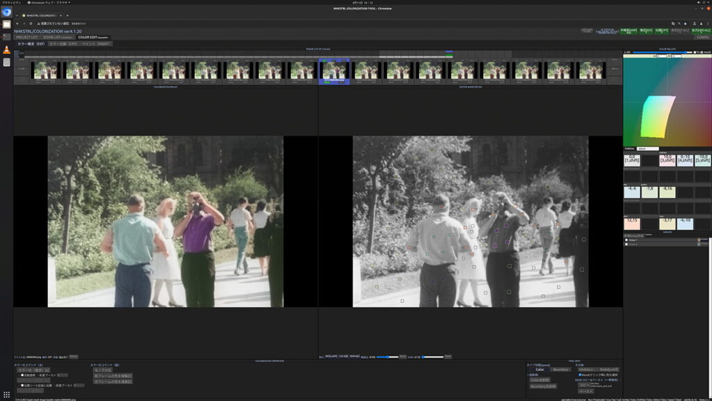Open the terminal icon in the dock
712x401 pixels.
tap(6, 37)
